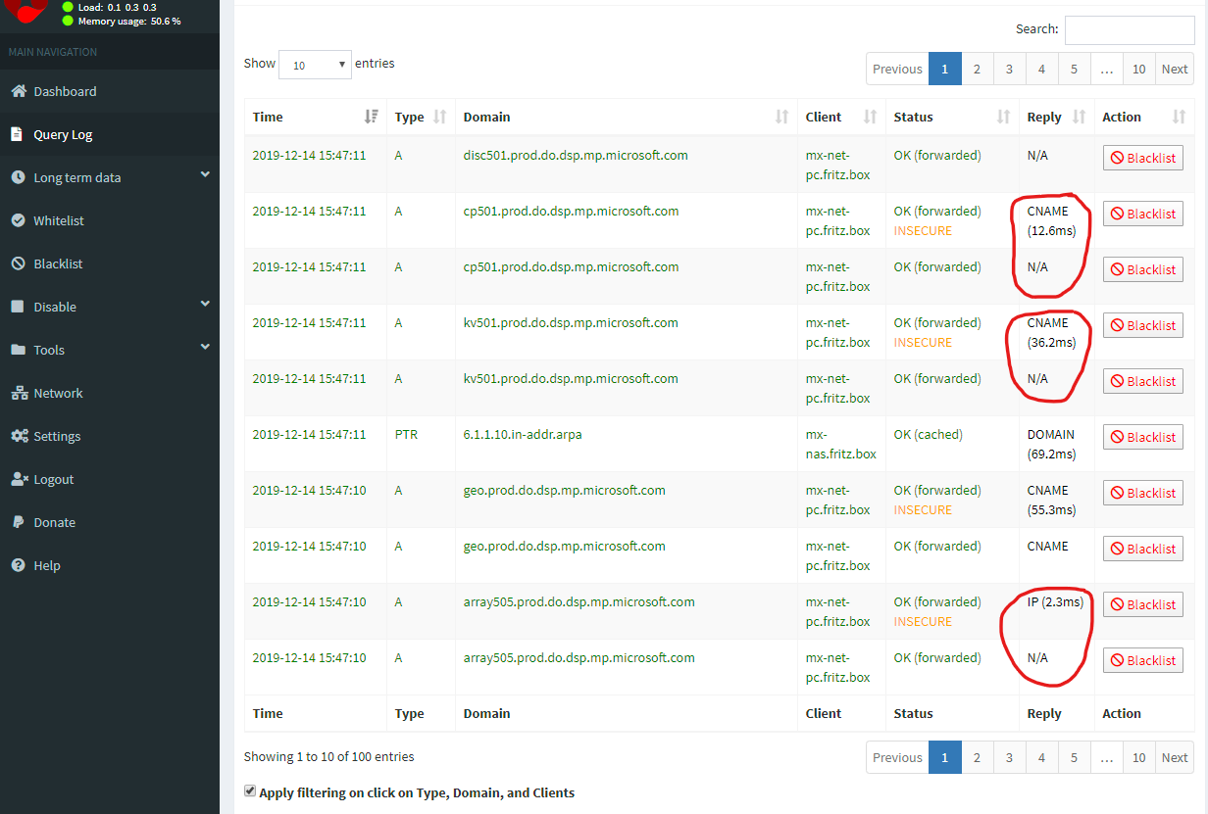Click the Logout user icon
This screenshot has width=1208, height=814.
click(20, 479)
